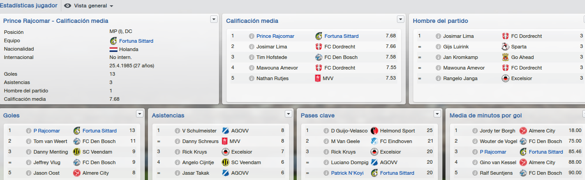The height and width of the screenshot is (180, 585).
Task: Click the Helmond Sport badge in Pases clave
Action: point(374,131)
